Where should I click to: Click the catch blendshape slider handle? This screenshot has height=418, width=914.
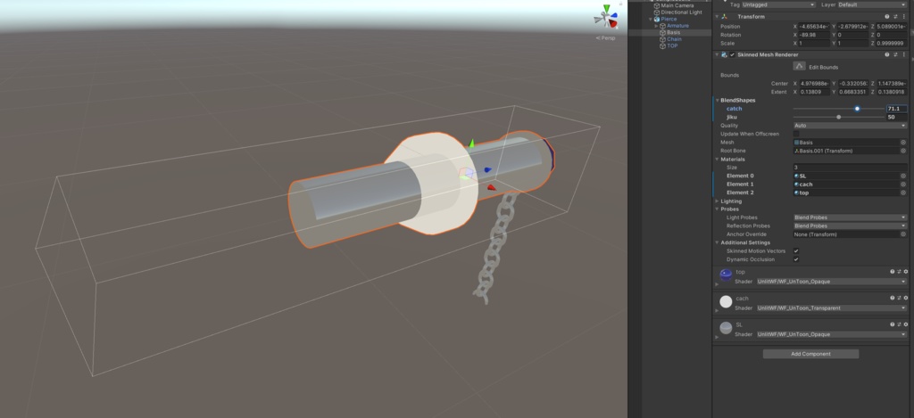[857, 109]
